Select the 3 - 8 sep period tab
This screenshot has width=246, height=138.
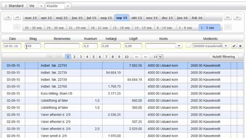(188, 28)
